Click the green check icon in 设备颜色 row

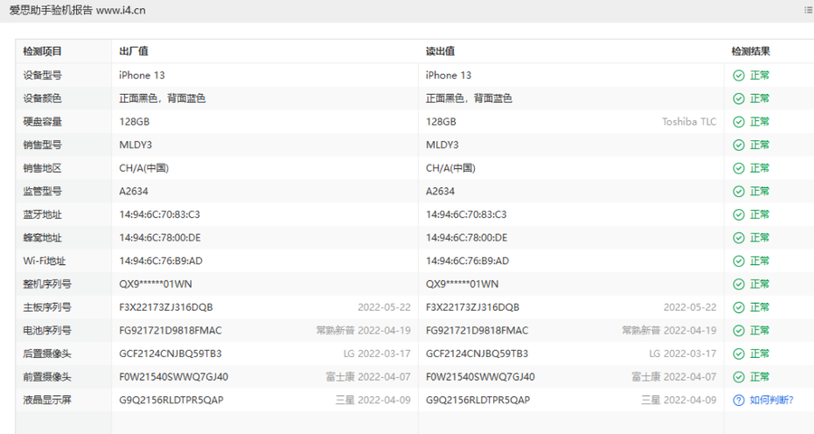tap(739, 99)
